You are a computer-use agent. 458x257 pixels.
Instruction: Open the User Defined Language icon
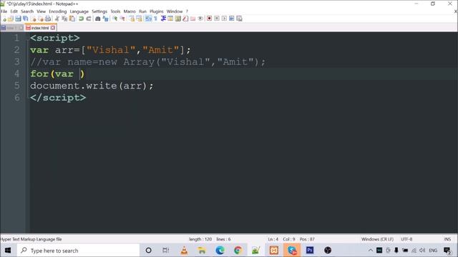coord(170,19)
